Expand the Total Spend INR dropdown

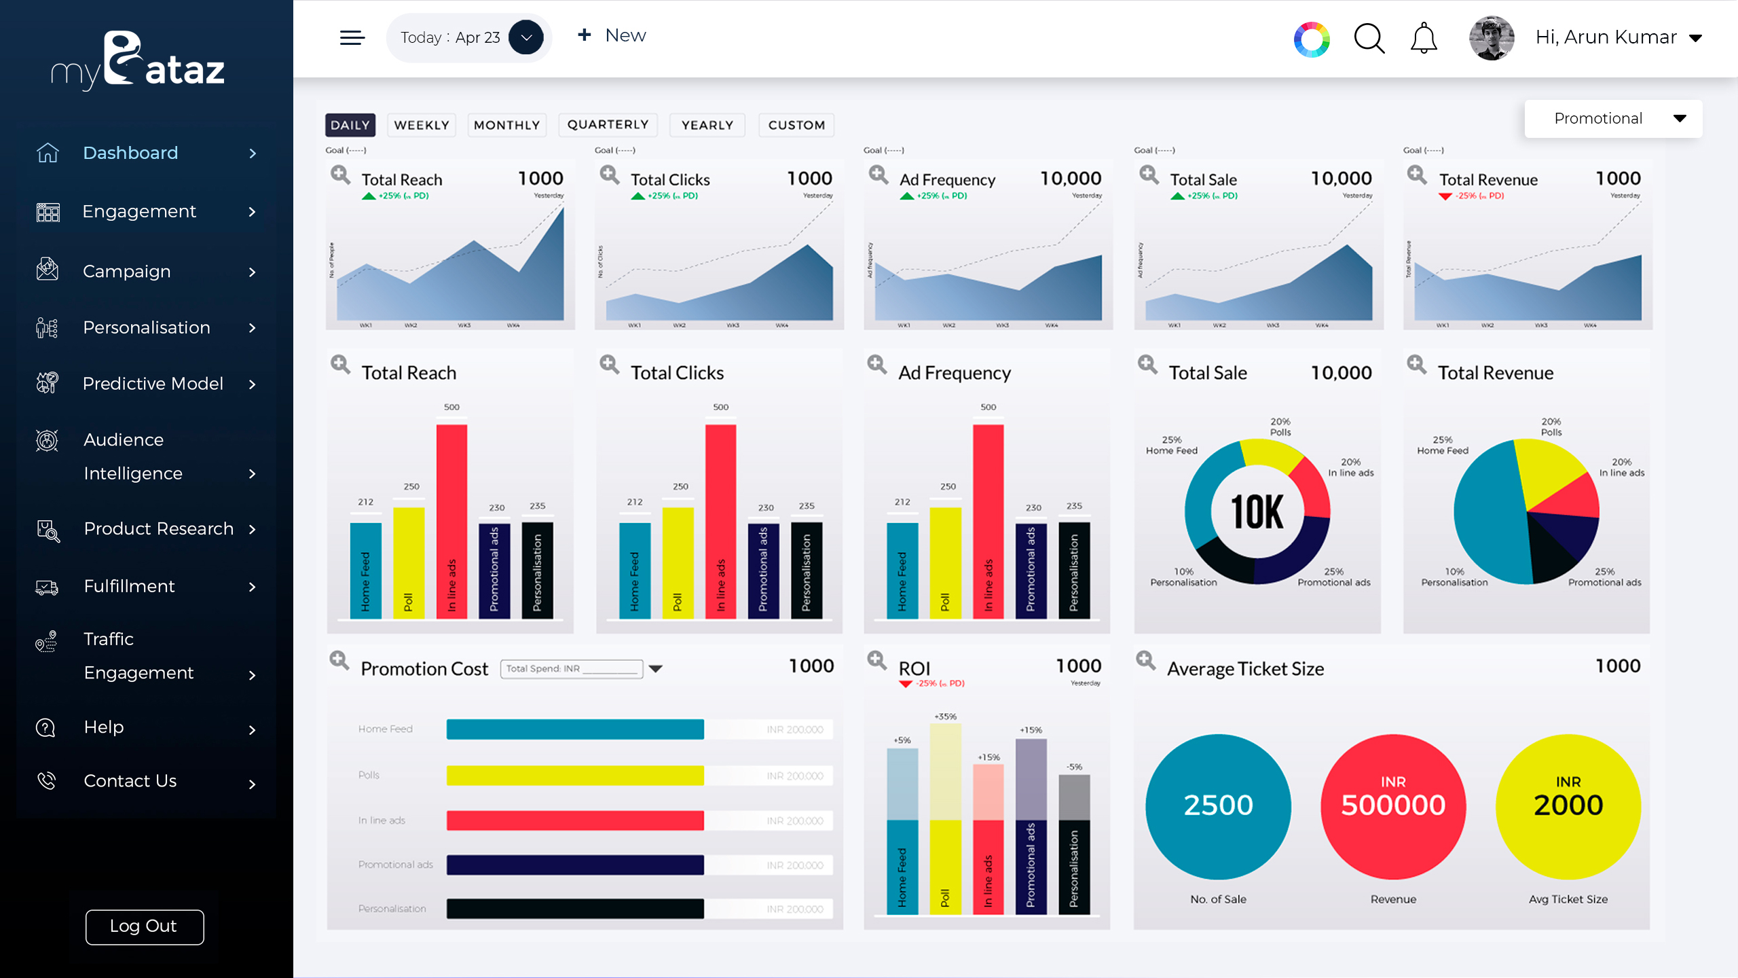(656, 669)
